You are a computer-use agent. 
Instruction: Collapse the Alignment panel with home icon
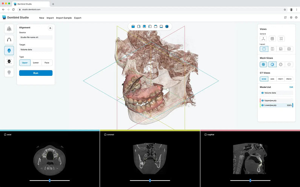pyautogui.click(x=50, y=28)
